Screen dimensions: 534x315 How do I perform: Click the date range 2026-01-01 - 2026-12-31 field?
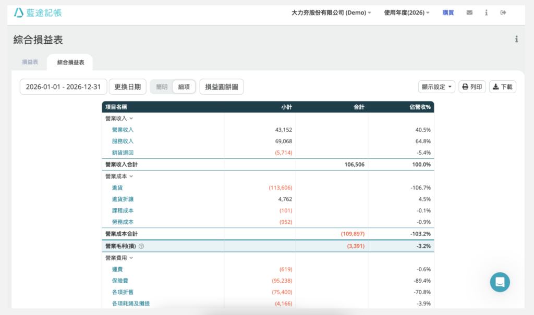pos(63,87)
